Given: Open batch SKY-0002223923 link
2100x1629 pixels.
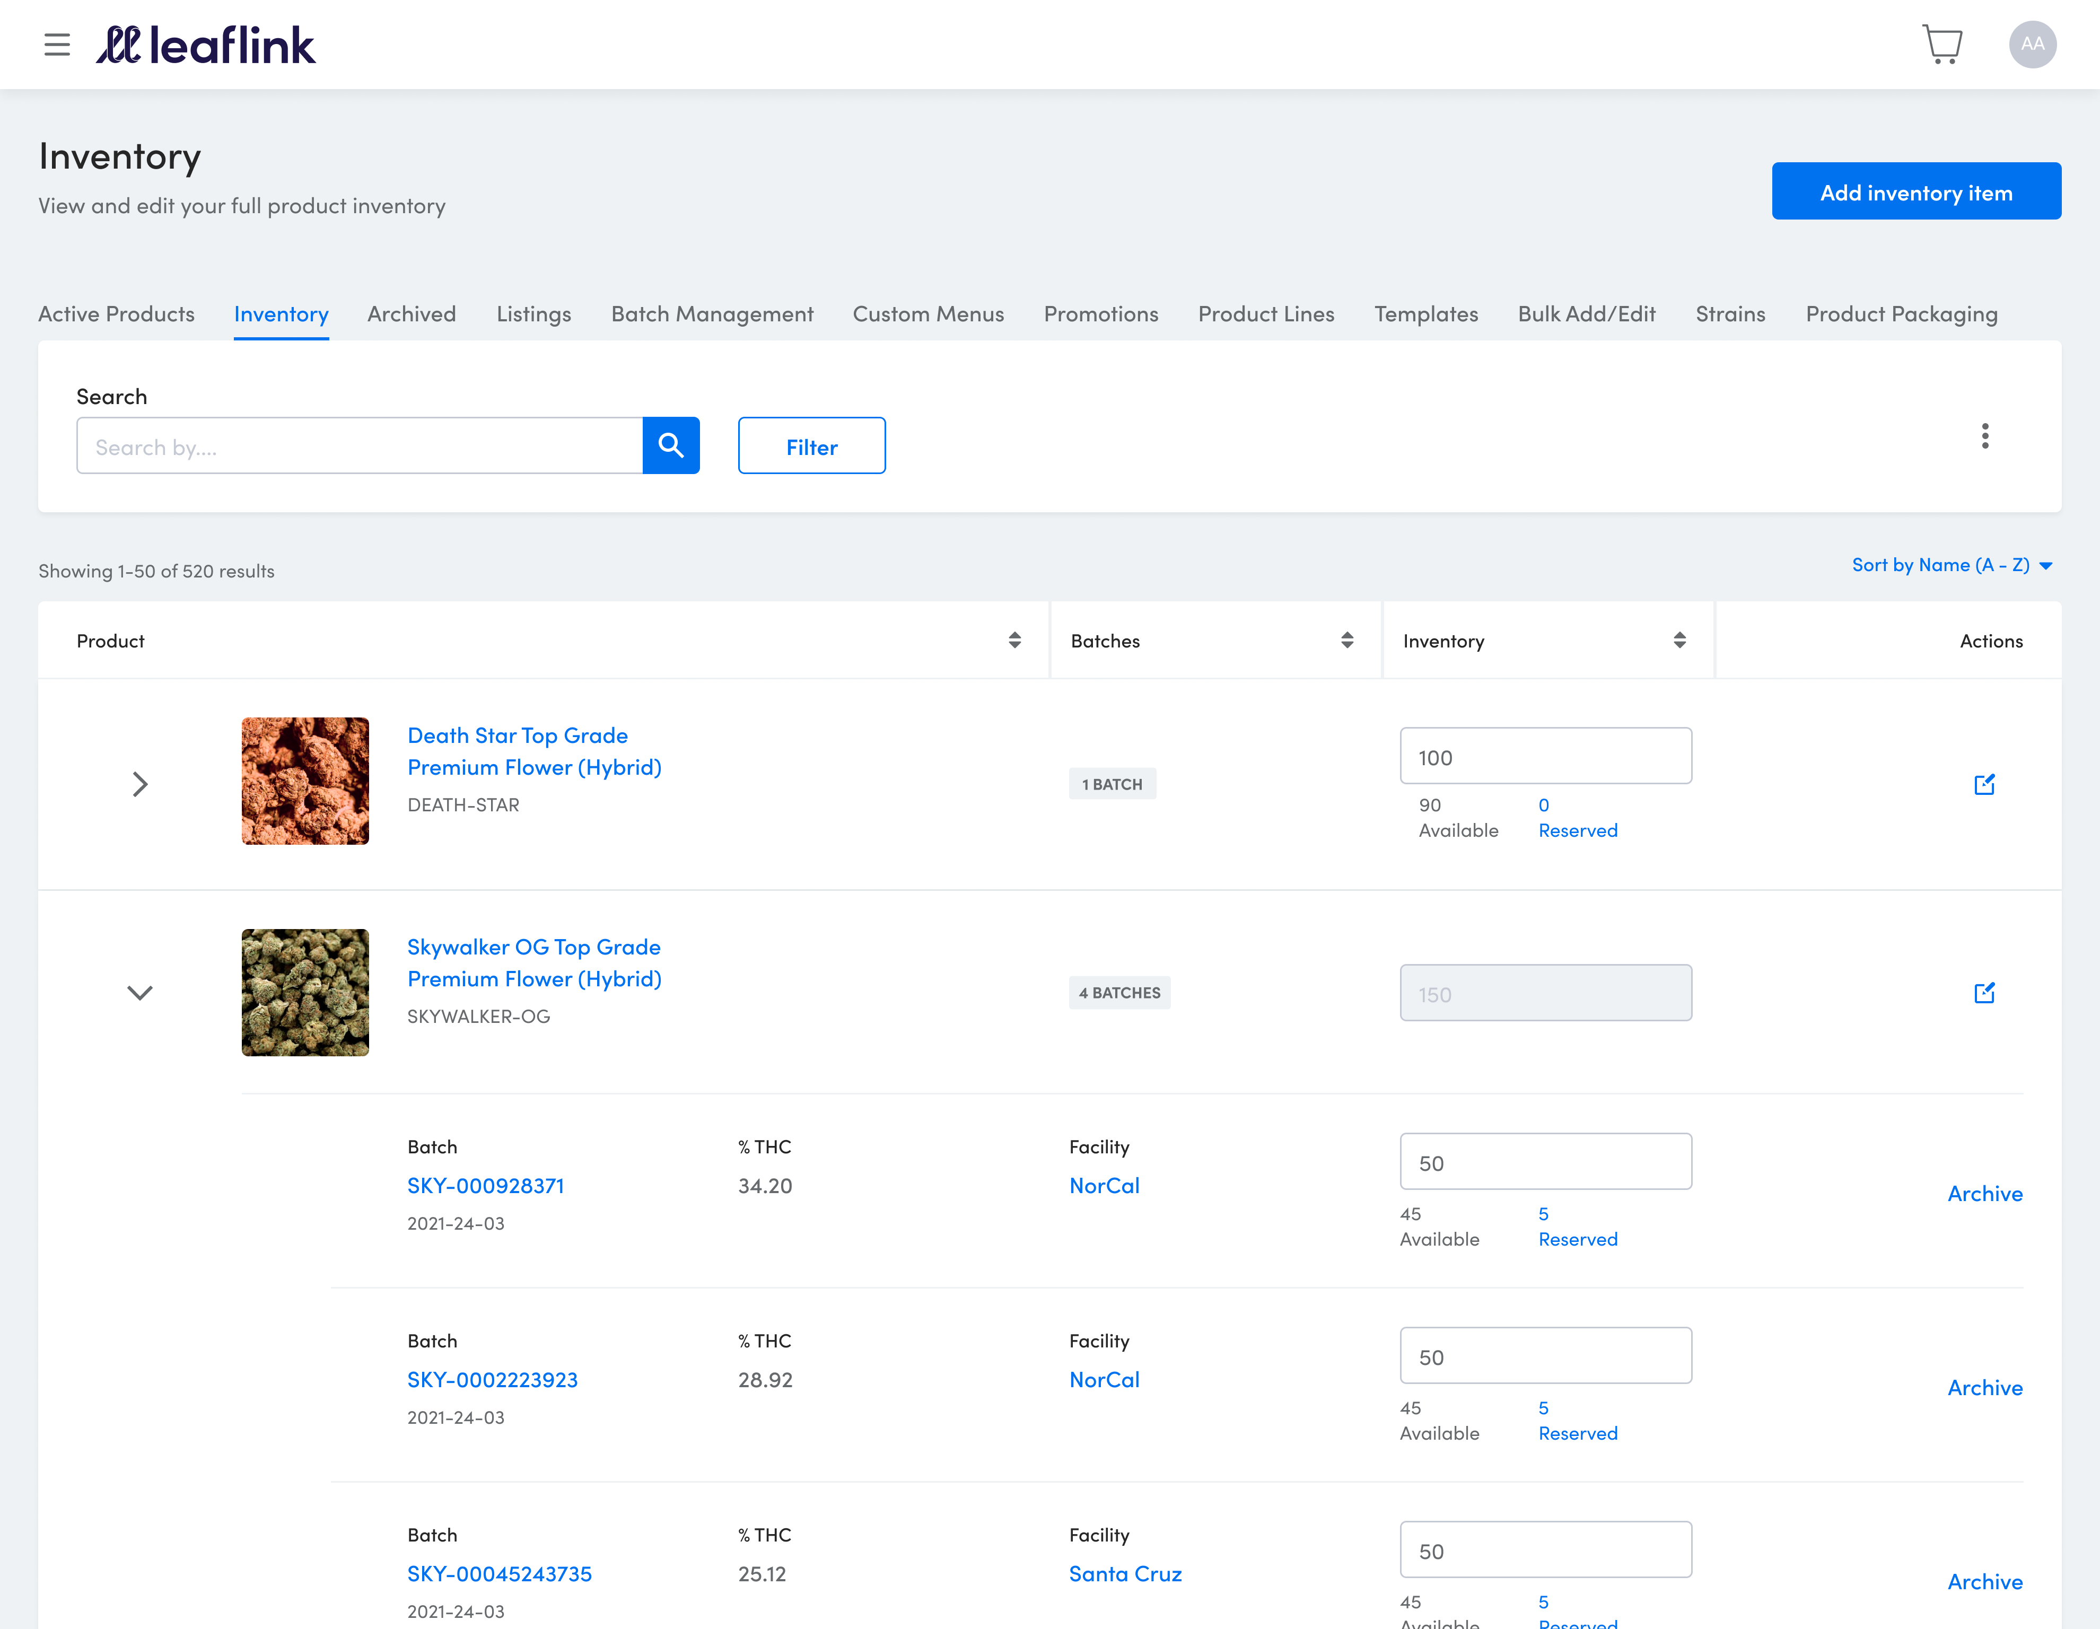Looking at the screenshot, I should point(492,1380).
